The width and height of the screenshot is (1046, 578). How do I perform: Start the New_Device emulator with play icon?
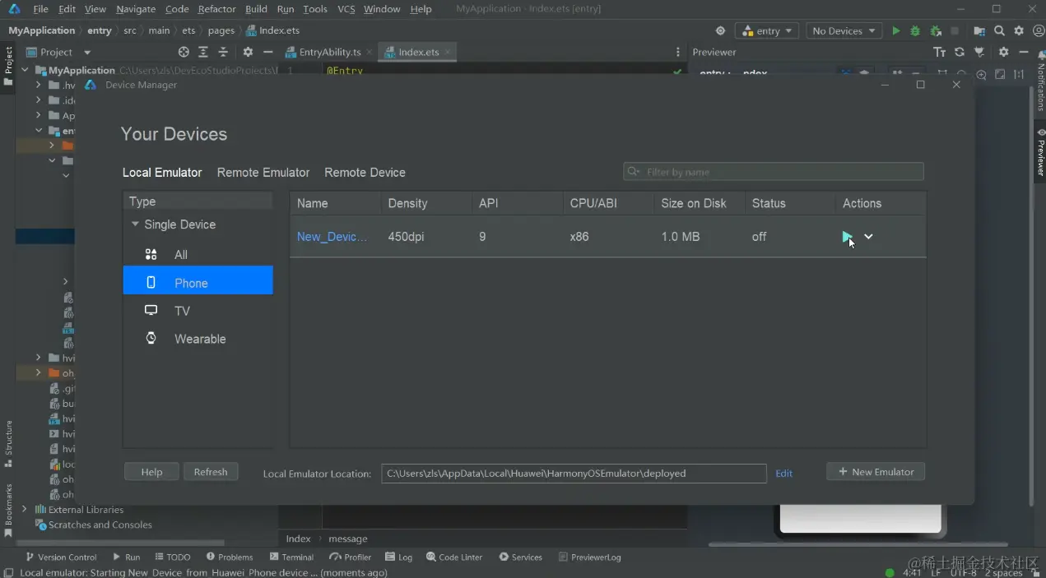847,237
